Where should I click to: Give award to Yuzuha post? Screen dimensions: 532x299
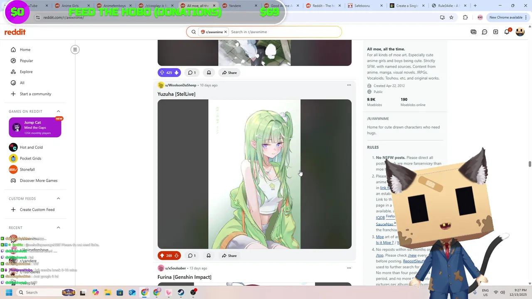pos(209,255)
